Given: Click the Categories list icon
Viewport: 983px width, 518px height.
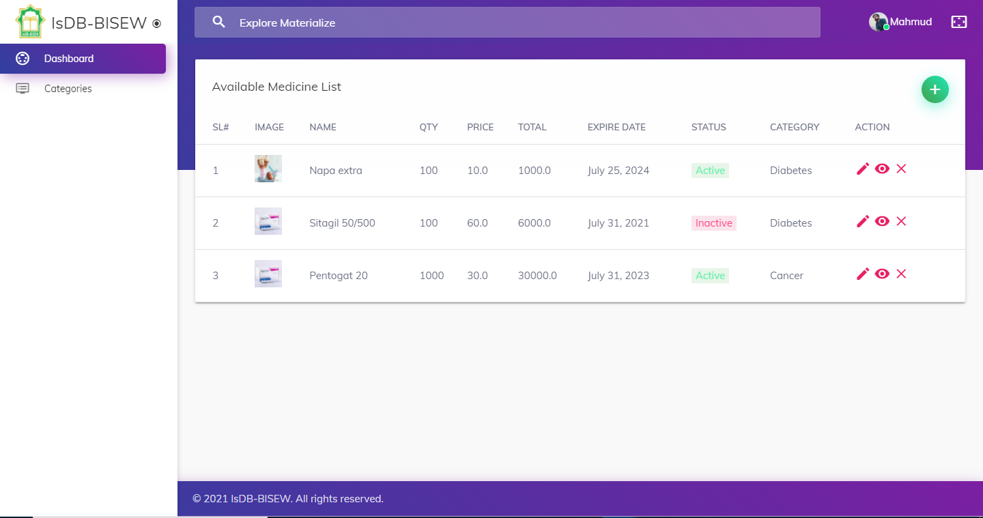Looking at the screenshot, I should 23,89.
